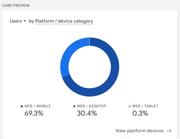
Task: Click the CARD PREVIEW heading
Action: [x=16, y=5]
